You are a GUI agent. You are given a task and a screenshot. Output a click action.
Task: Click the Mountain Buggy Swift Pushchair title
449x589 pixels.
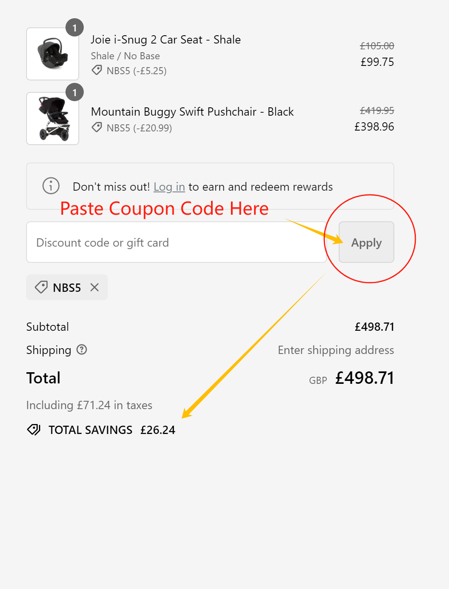[x=192, y=112]
